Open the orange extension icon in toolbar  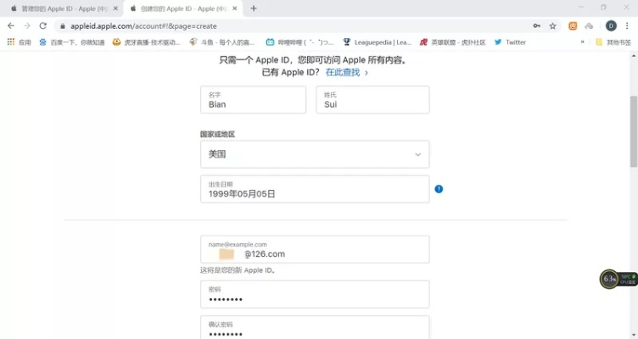point(573,26)
